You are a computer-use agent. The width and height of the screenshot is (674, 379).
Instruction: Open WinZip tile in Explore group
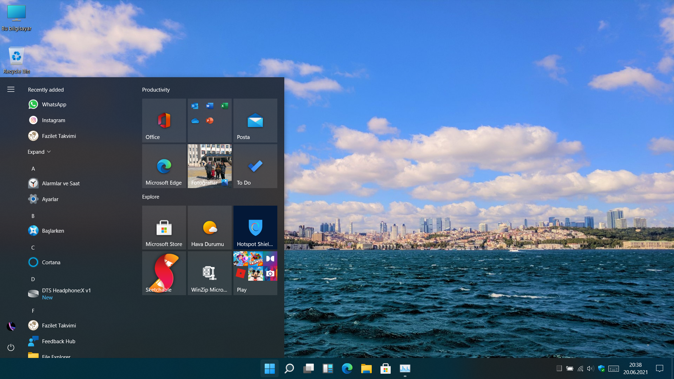pyautogui.click(x=210, y=273)
